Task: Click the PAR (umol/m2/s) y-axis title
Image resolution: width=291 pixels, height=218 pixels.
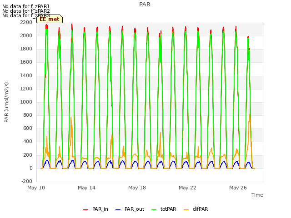Action: tap(6, 102)
